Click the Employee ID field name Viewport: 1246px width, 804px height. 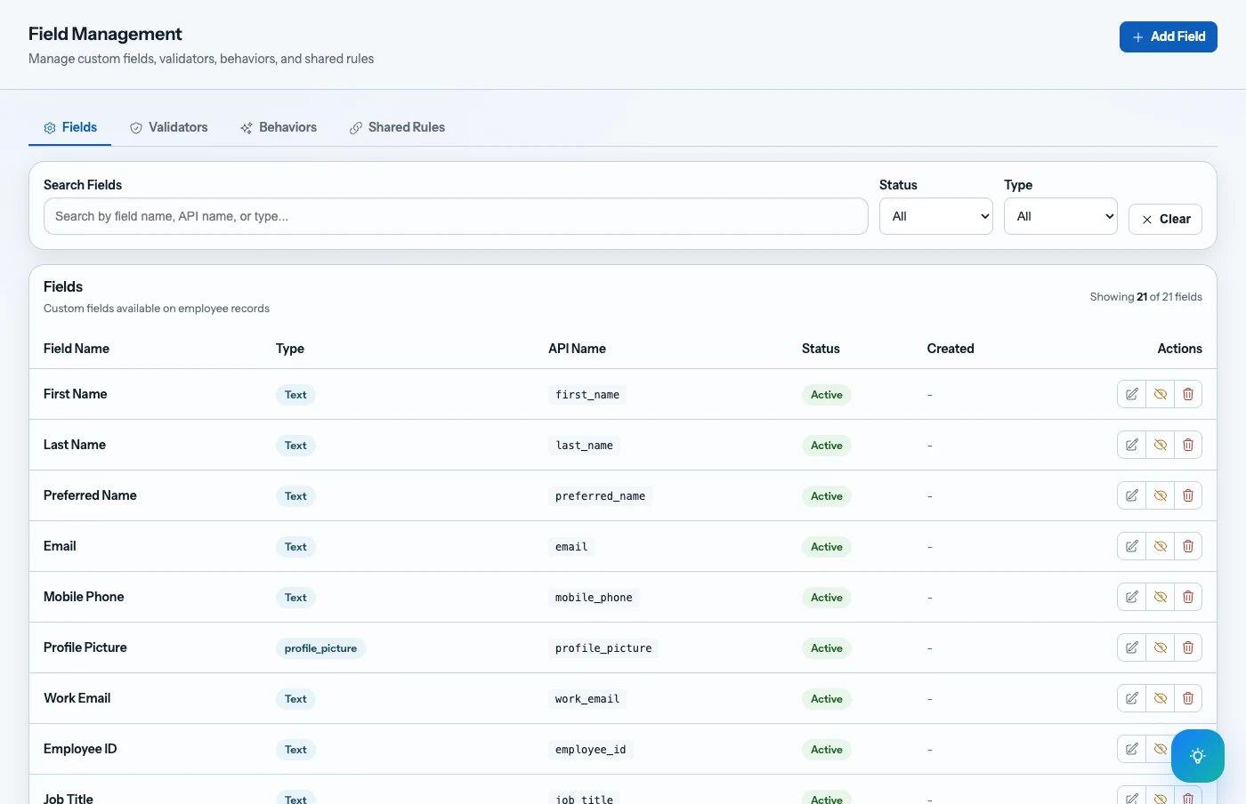(80, 749)
